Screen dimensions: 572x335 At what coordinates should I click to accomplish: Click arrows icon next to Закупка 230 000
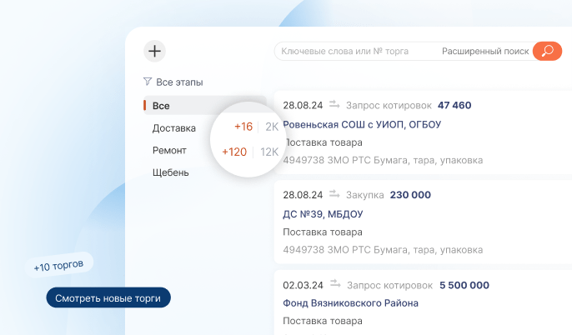pos(334,194)
